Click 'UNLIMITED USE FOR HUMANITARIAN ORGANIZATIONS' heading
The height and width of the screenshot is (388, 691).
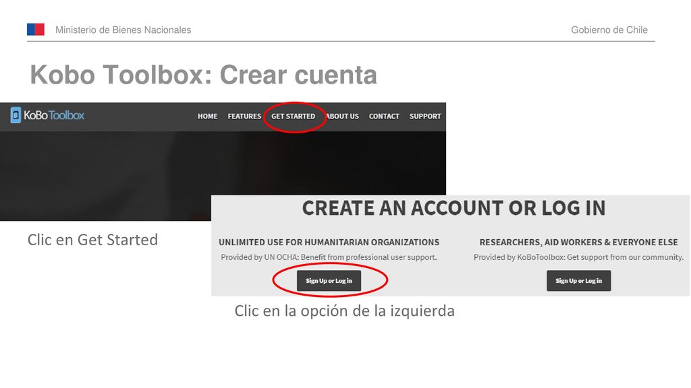click(329, 243)
